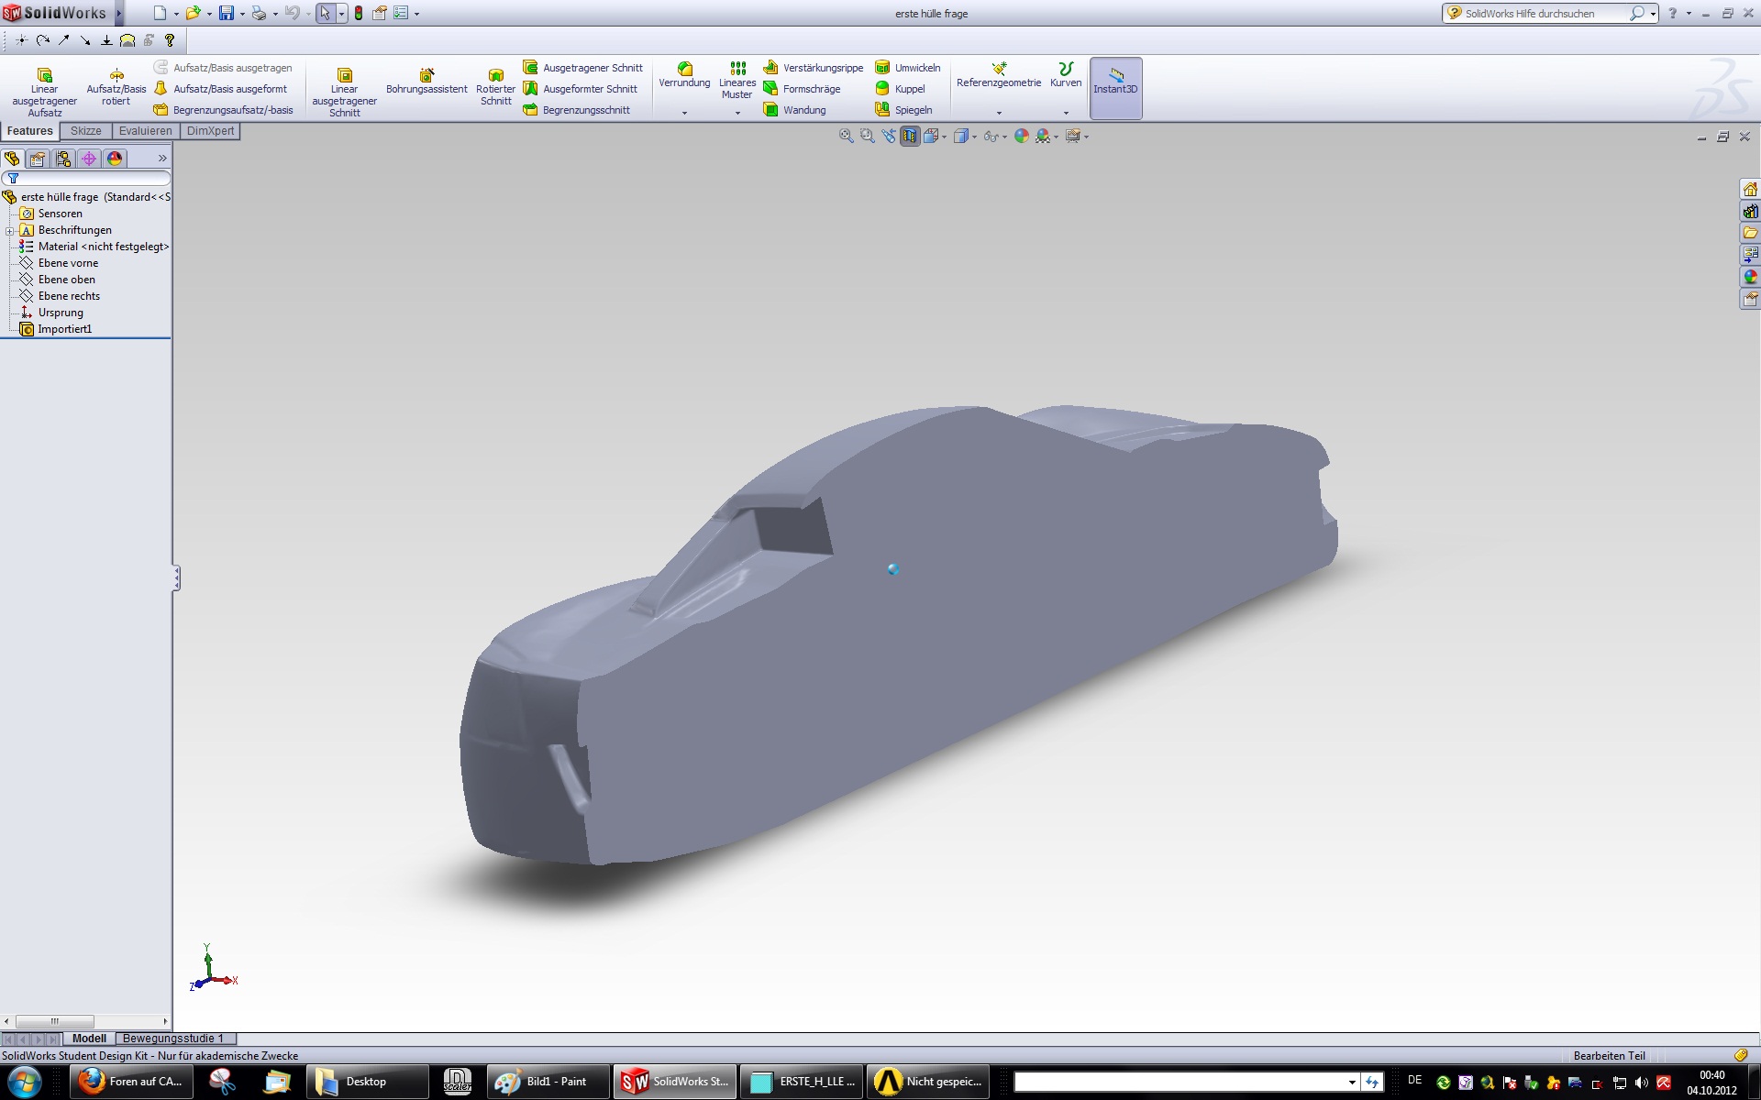The image size is (1761, 1100).
Task: Open the Verrundung dropdown arrow
Action: coord(684,113)
